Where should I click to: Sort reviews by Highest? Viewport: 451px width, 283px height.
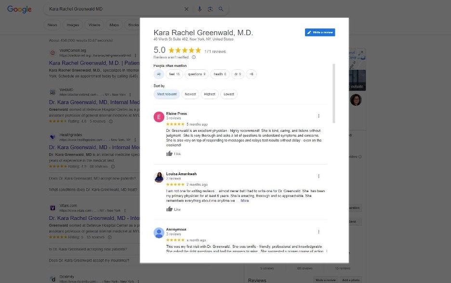pos(210,94)
